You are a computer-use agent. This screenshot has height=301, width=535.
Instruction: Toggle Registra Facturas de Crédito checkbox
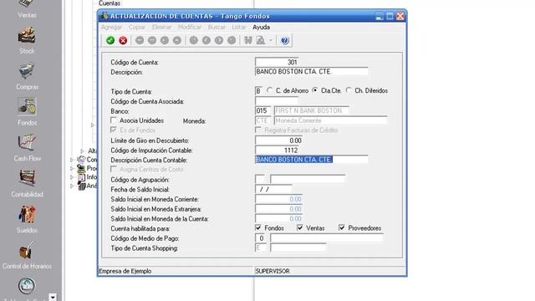[258, 130]
